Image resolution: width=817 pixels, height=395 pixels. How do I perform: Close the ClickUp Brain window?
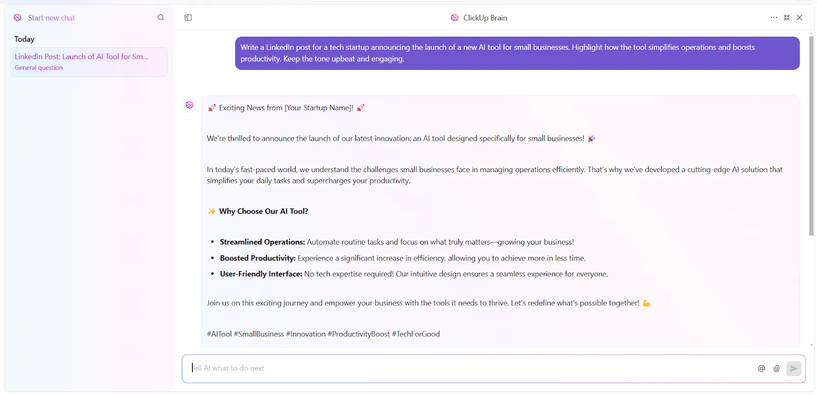tap(800, 17)
